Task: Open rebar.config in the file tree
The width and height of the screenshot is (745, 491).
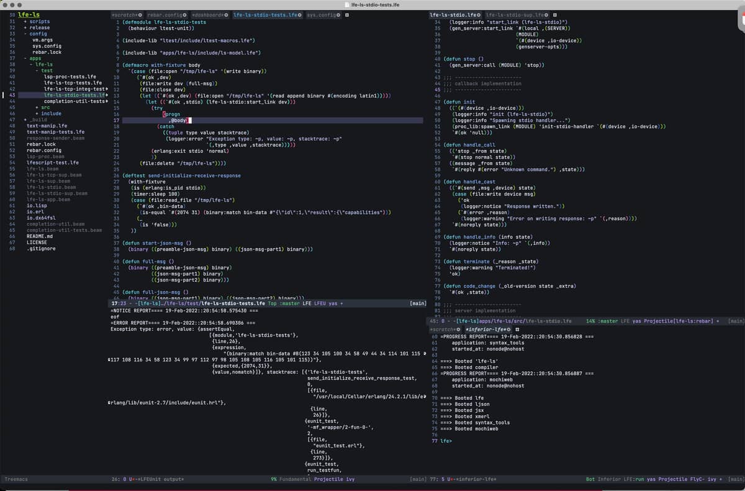Action: point(44,150)
